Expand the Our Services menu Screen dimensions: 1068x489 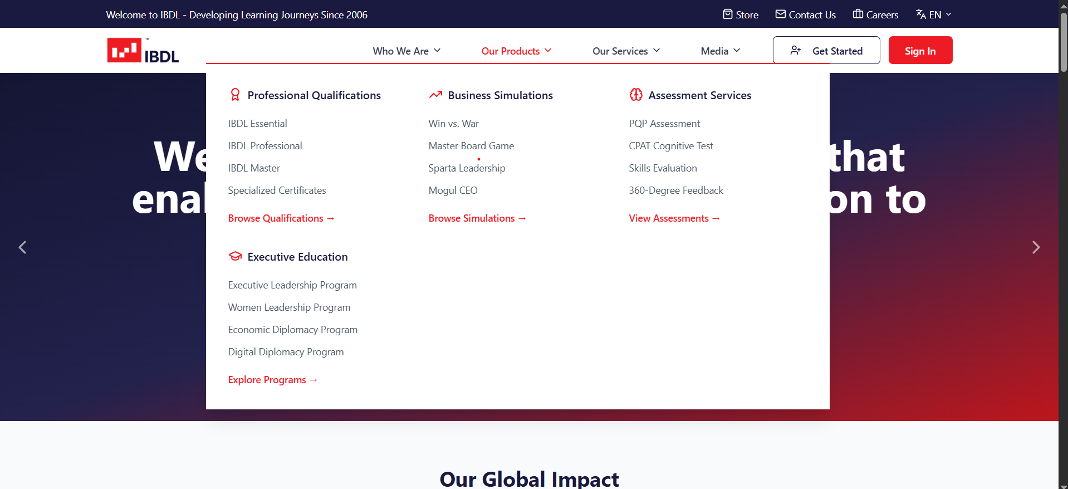coord(626,51)
